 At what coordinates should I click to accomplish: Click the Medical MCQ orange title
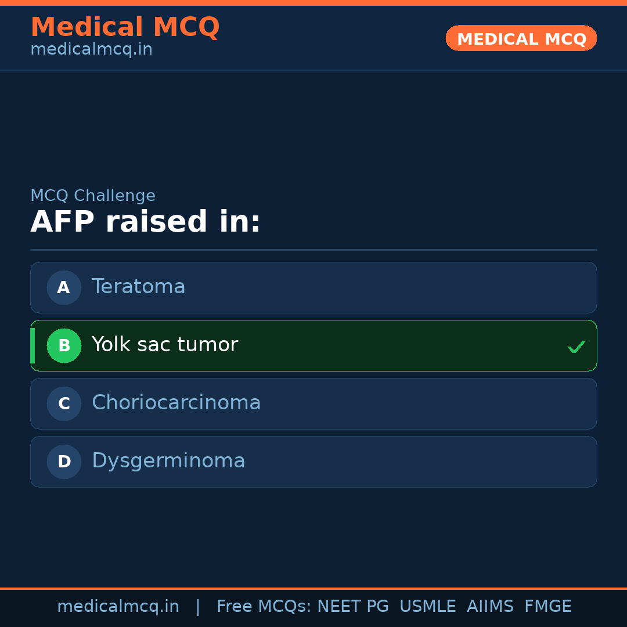(125, 27)
